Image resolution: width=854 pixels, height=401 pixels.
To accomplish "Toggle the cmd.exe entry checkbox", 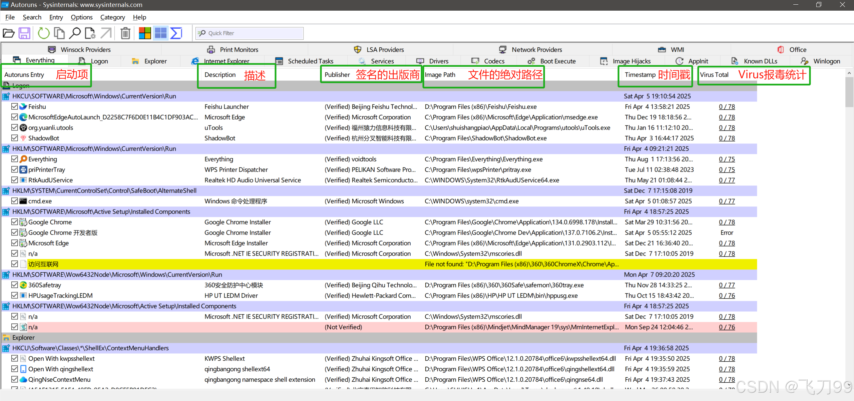I will [x=14, y=201].
